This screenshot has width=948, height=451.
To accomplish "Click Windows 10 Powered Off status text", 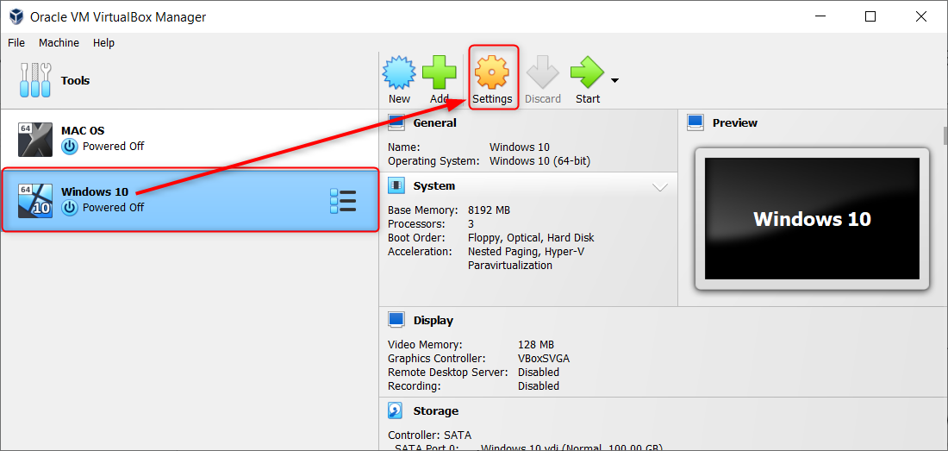I will coord(114,207).
